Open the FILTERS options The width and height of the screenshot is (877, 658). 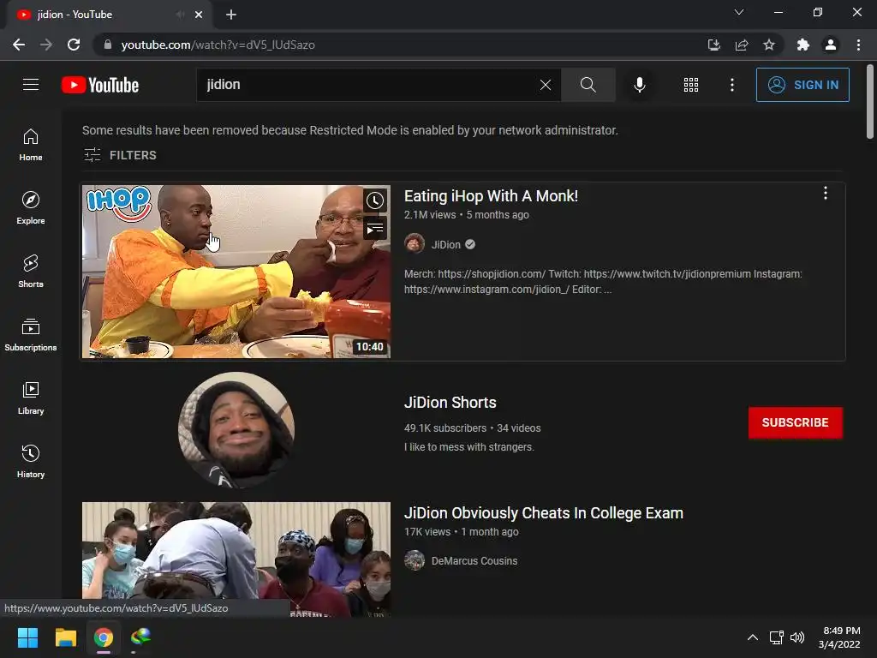120,155
